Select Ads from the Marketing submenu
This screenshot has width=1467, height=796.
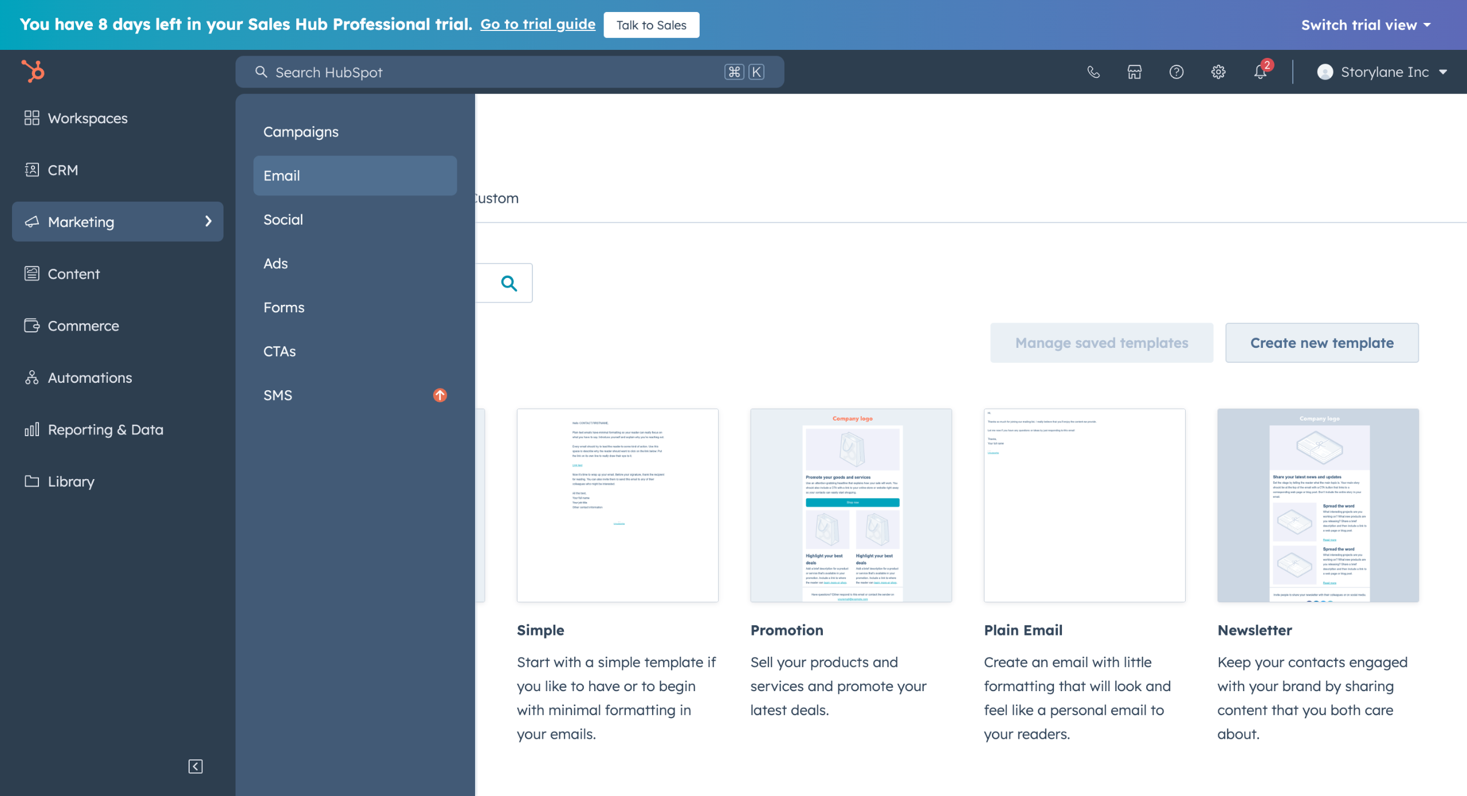pyautogui.click(x=355, y=264)
